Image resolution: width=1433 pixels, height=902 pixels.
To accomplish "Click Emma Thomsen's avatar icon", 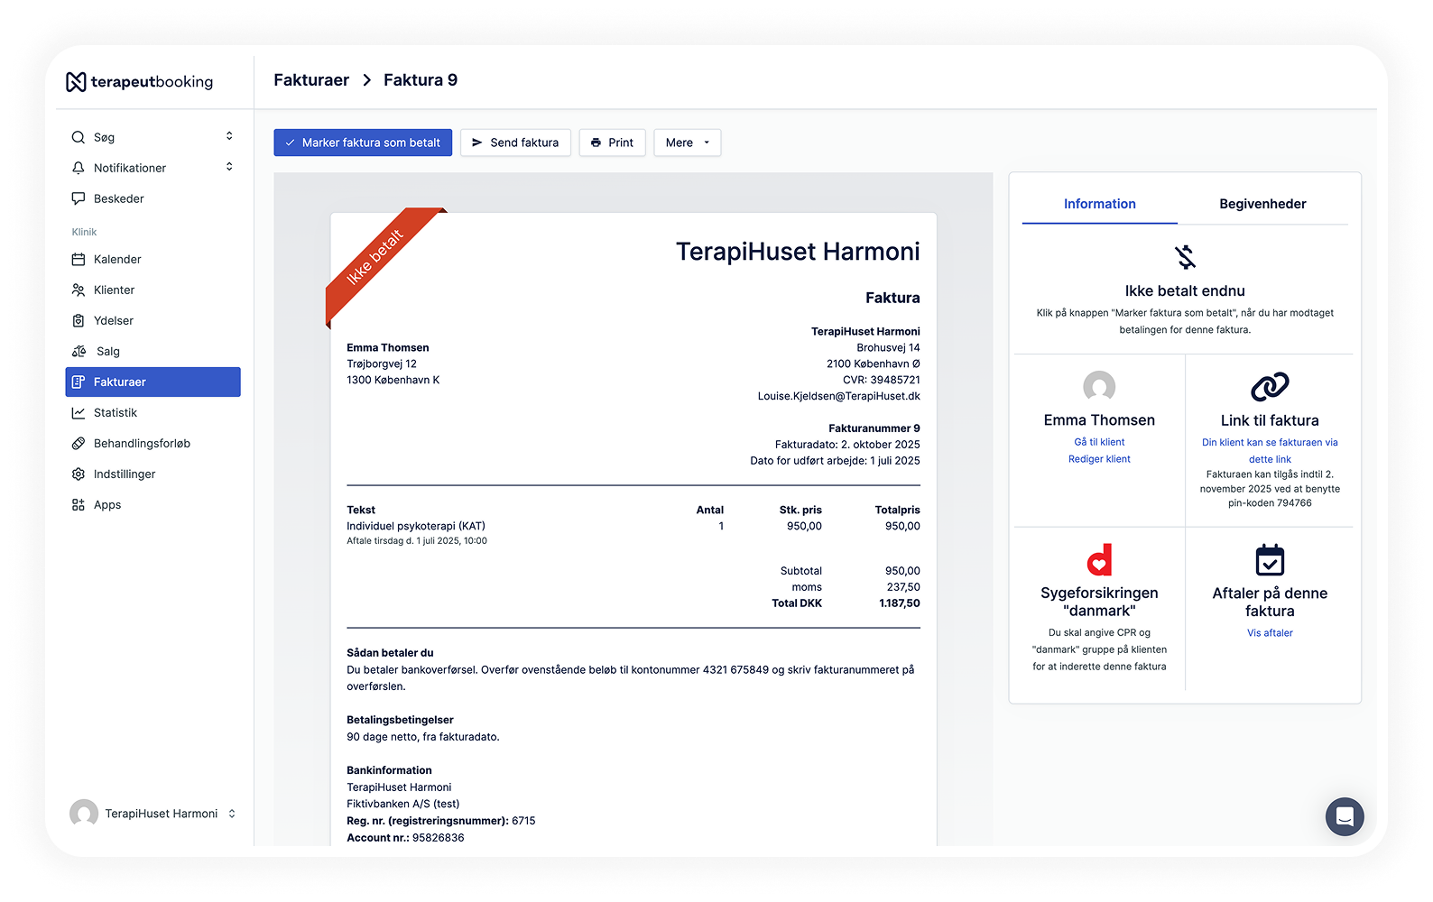I will click(x=1099, y=387).
